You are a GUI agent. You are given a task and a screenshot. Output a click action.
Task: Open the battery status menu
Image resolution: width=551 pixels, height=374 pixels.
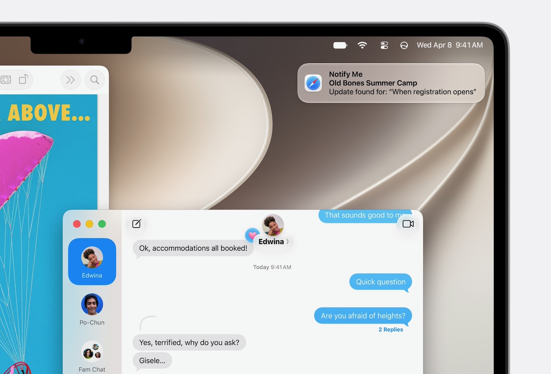coord(340,45)
